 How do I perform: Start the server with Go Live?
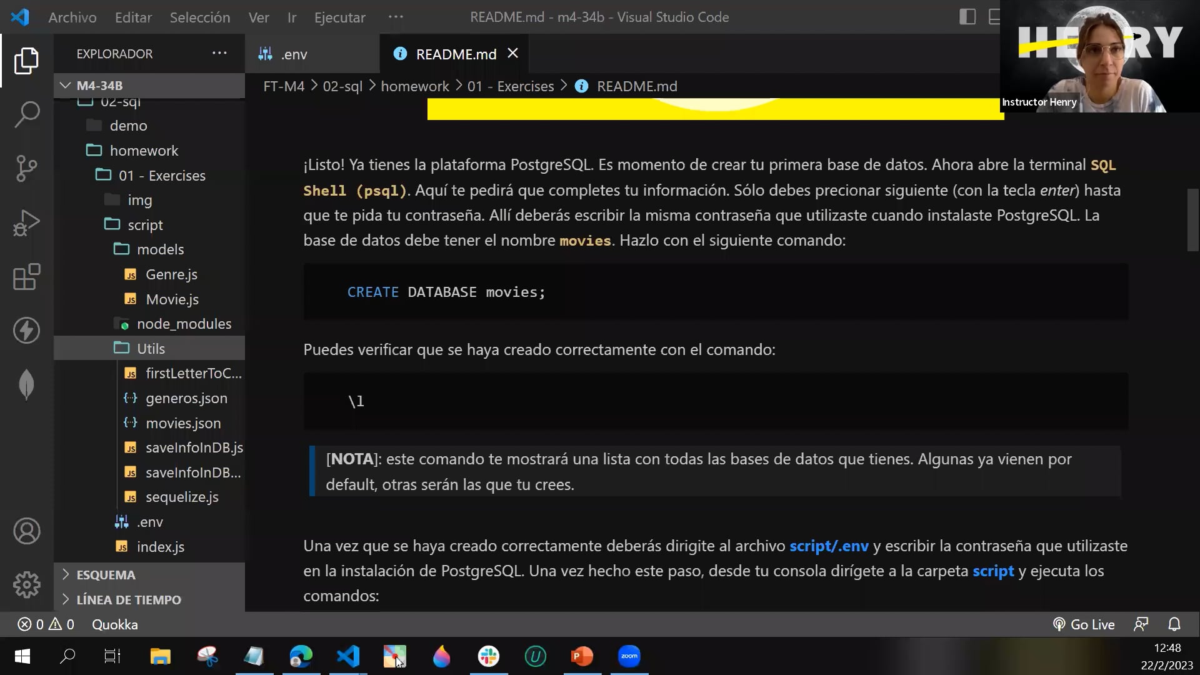click(1084, 624)
